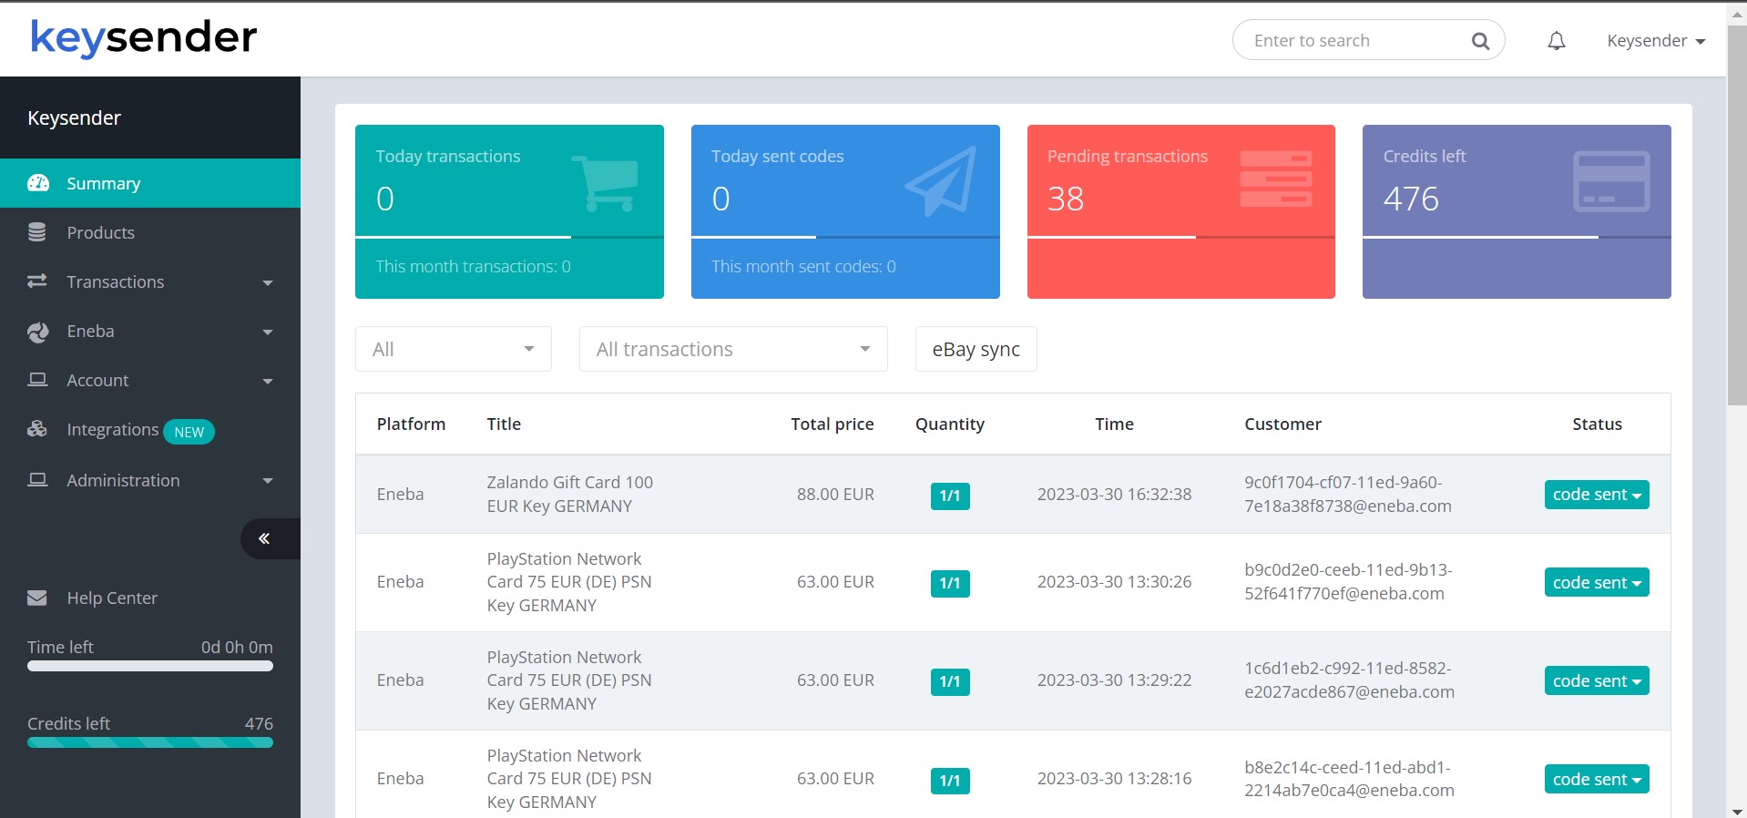Screen dimensions: 1747x818
Task: Expand the Administration submenu arrow
Action: pos(268,481)
